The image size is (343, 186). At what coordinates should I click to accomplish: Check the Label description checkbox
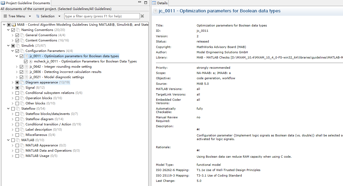(17, 130)
